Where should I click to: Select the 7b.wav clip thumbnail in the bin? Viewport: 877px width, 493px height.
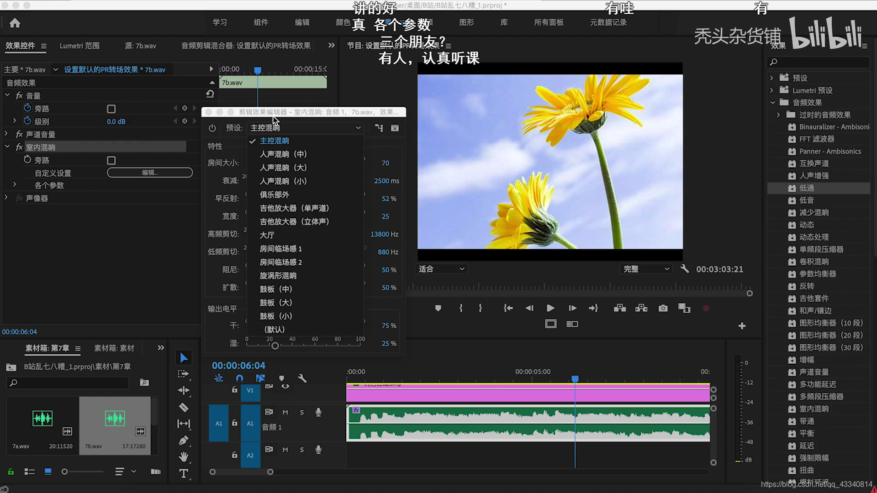coord(115,418)
